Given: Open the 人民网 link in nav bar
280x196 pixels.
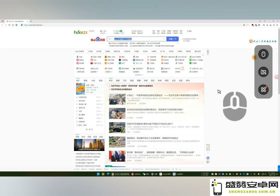Looking at the screenshot, I should click(90, 51).
